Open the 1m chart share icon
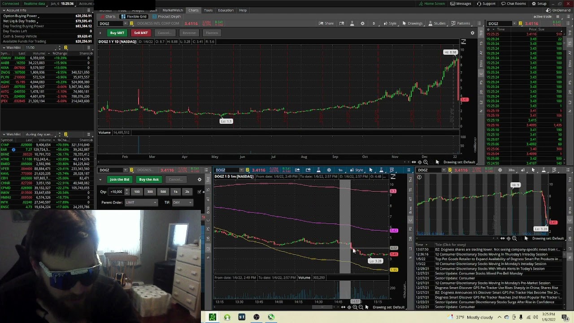This screenshot has height=323, width=574. 297,170
